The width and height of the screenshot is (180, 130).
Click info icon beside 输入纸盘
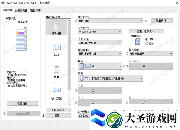[127, 53]
